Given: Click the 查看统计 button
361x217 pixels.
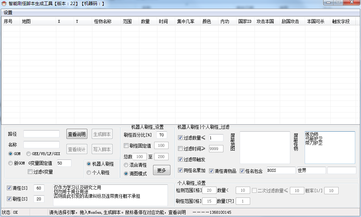Looking at the screenshot, I should 77,149.
